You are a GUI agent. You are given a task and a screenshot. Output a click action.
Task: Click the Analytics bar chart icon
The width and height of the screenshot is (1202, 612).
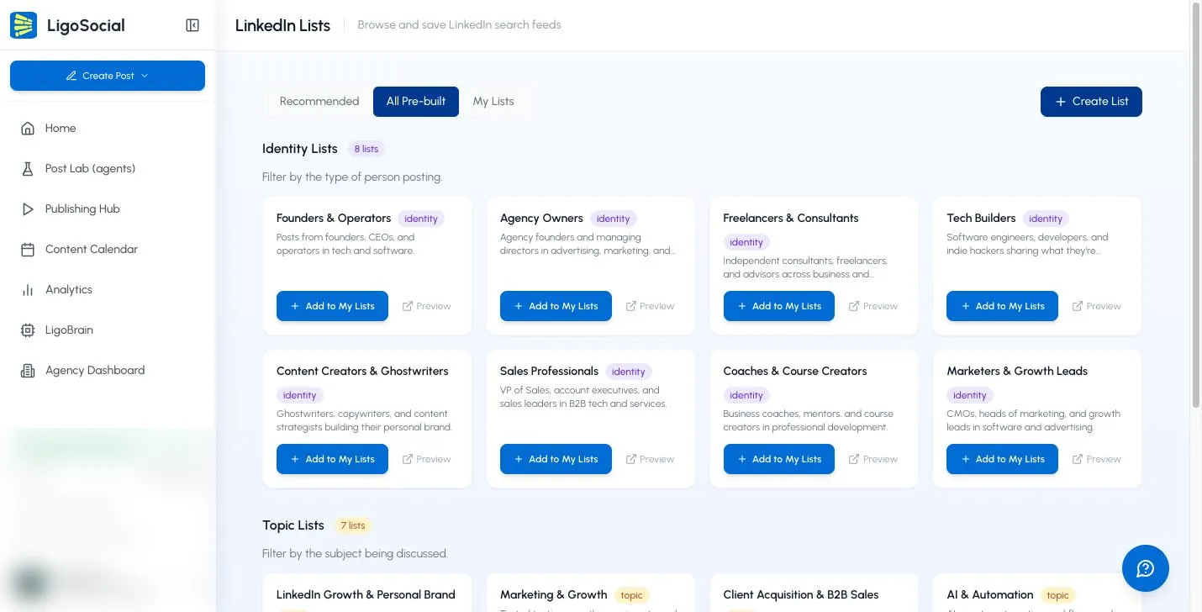tap(28, 289)
